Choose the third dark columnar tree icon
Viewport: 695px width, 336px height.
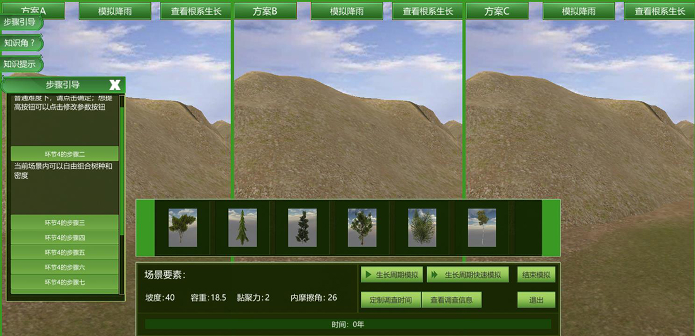click(302, 227)
